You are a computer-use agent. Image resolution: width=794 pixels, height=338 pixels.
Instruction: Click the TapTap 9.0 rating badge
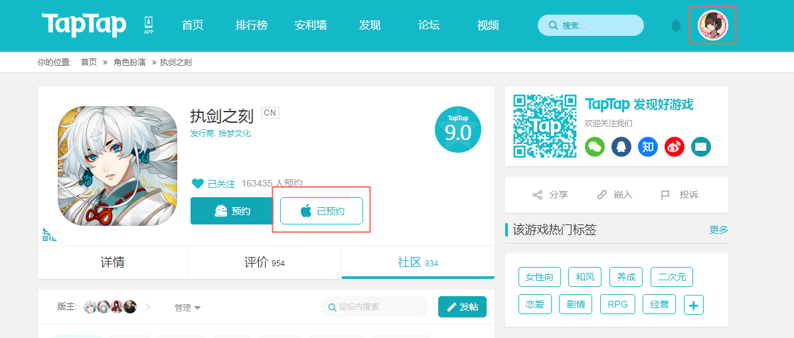click(458, 129)
